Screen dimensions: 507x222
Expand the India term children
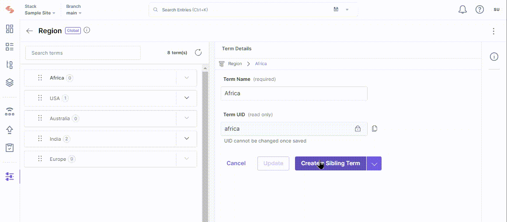(x=187, y=139)
